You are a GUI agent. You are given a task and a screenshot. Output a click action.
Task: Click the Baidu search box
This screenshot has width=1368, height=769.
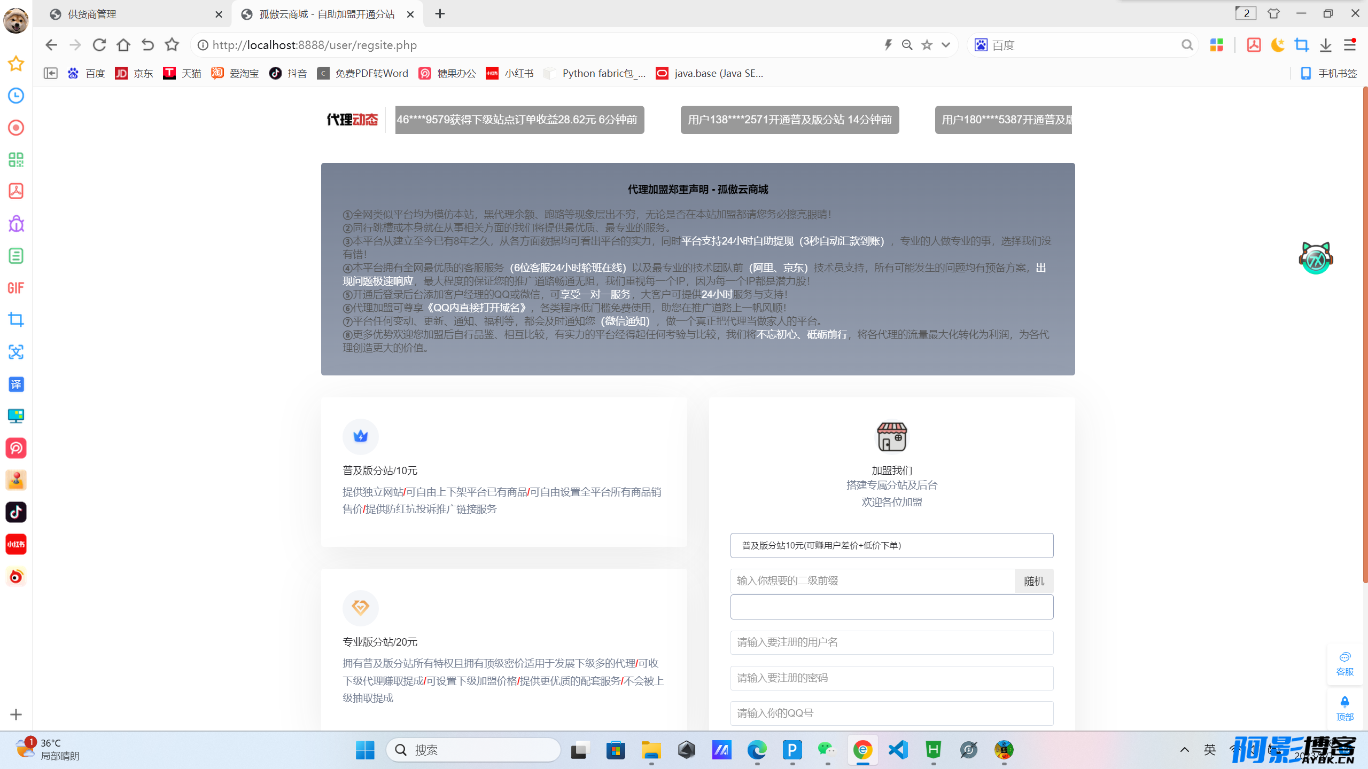click(1084, 45)
